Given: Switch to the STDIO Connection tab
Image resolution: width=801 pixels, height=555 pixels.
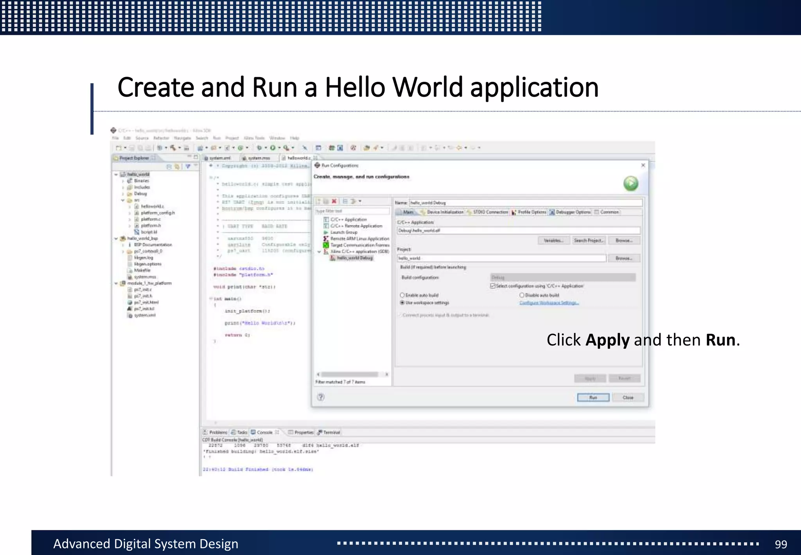Looking at the screenshot, I should (487, 212).
